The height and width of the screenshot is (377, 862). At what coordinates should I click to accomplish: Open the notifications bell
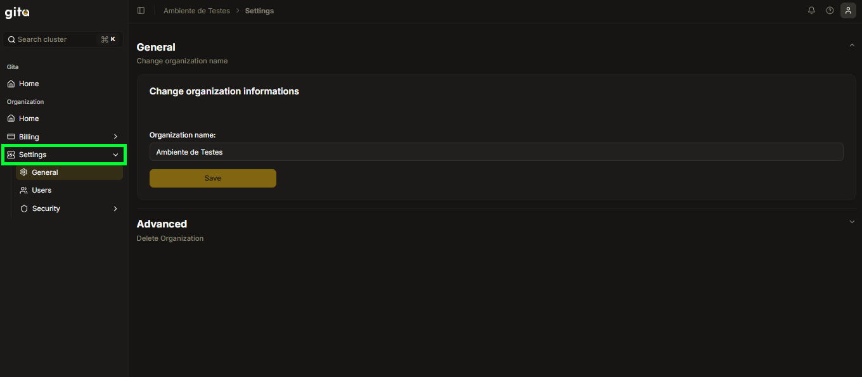pyautogui.click(x=811, y=11)
